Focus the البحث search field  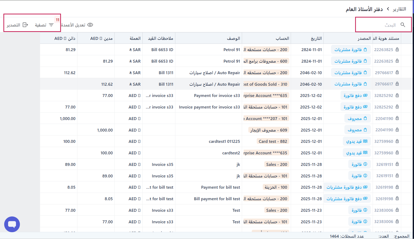click(379, 25)
